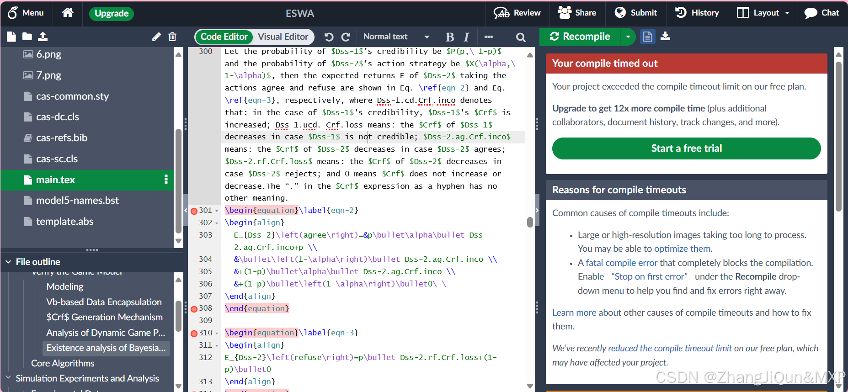Viewport: 848px width, 392px height.
Task: Jump to Modeling in outline
Action: pyautogui.click(x=65, y=286)
